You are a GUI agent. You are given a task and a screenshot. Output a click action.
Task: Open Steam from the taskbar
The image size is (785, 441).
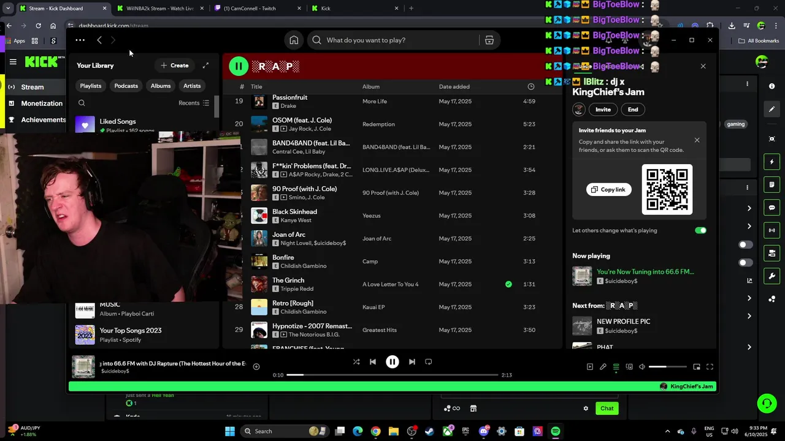tap(429, 431)
